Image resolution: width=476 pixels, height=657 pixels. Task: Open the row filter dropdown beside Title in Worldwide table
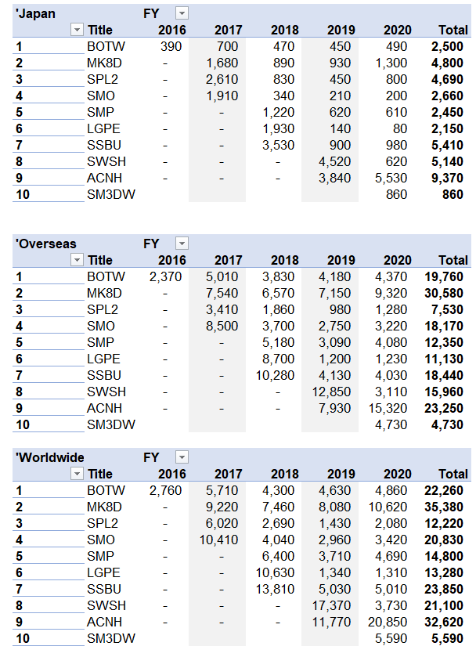[x=77, y=474]
